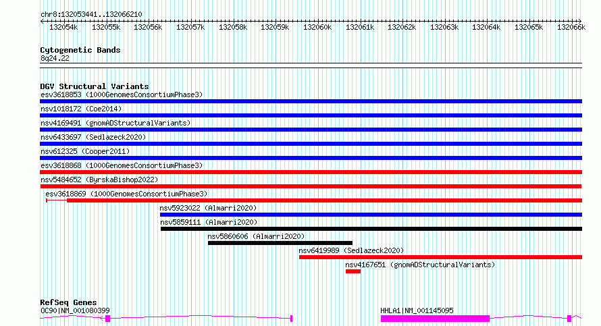Click ruler position 132055k
This screenshot has width=601, height=326.
[106, 27]
